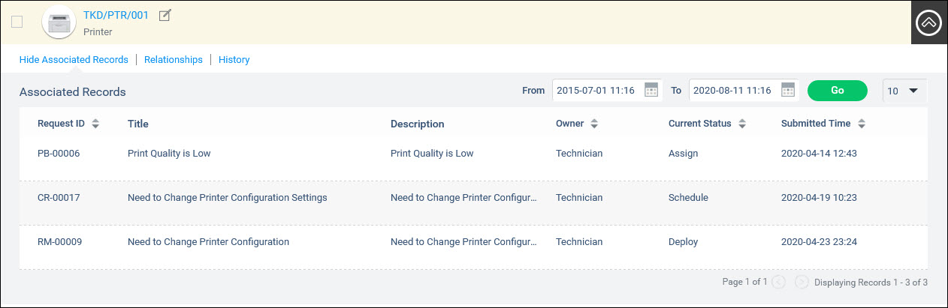Sort by Request ID column arrows
Screen dimensions: 948x308
click(x=95, y=124)
